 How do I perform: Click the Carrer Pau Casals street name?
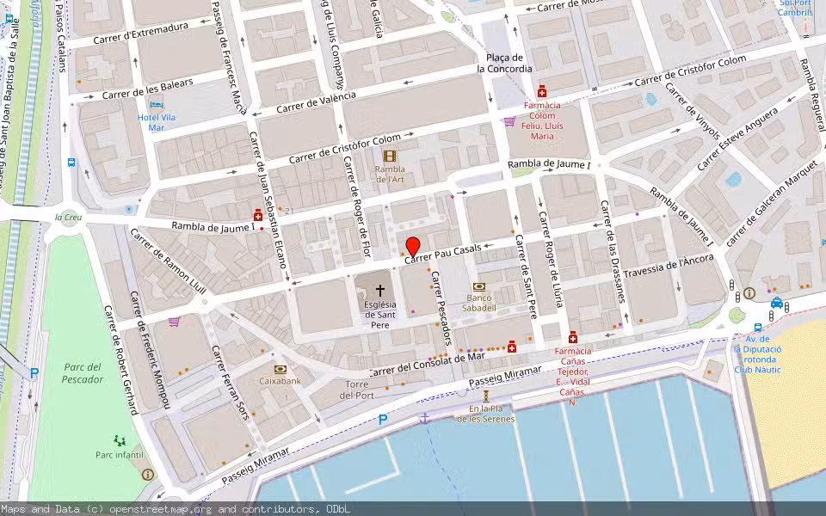(x=443, y=254)
